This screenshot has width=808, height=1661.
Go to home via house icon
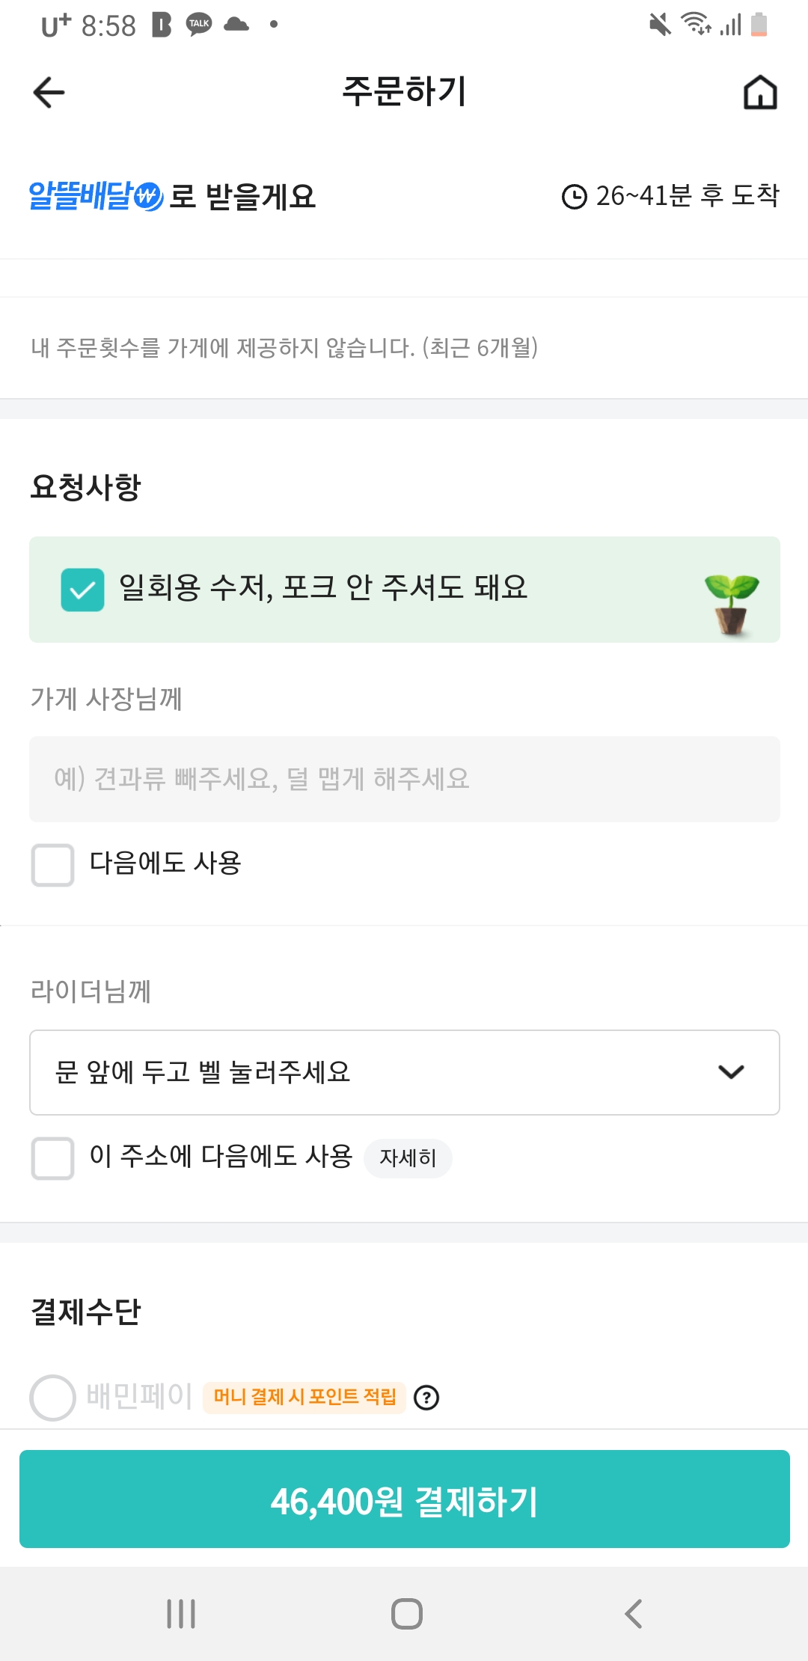[x=759, y=93]
